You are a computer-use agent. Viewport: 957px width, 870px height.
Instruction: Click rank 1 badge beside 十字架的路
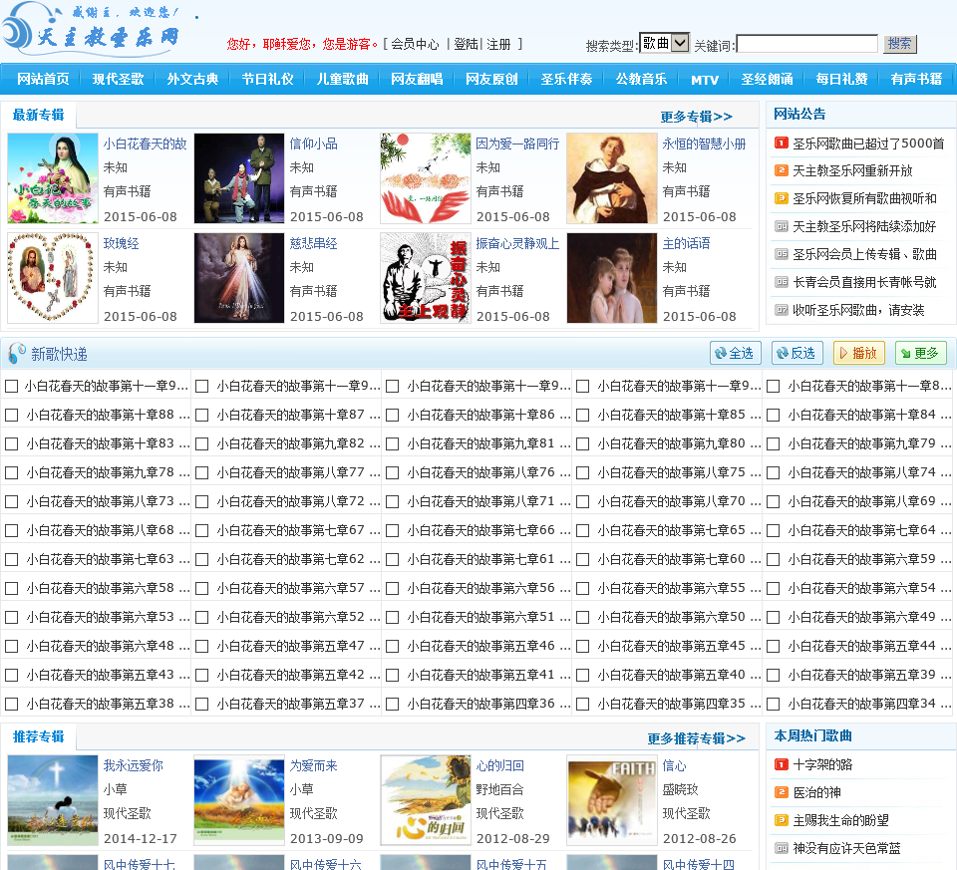point(782,764)
